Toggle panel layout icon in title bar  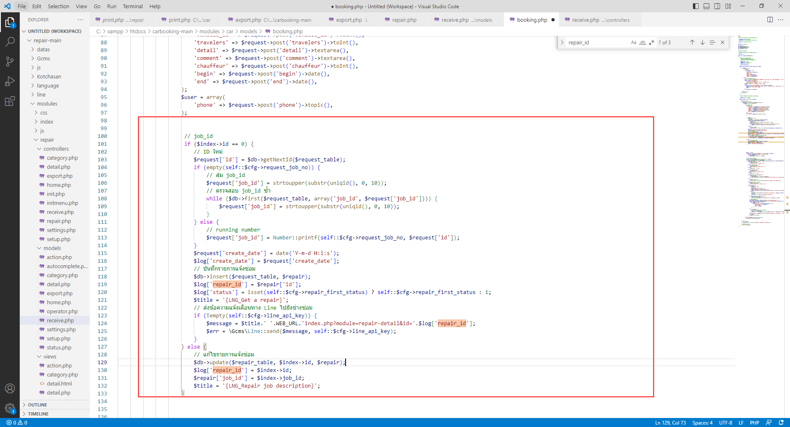(706, 6)
